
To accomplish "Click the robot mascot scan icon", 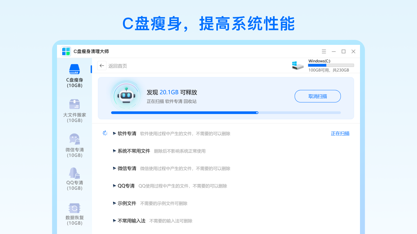I will [126, 96].
